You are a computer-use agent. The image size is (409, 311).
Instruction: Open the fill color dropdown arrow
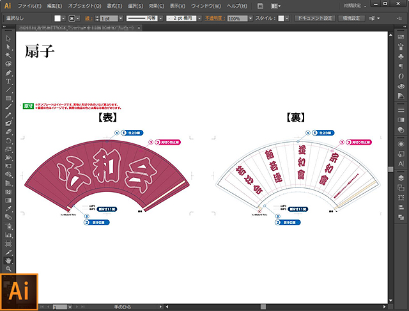point(63,19)
